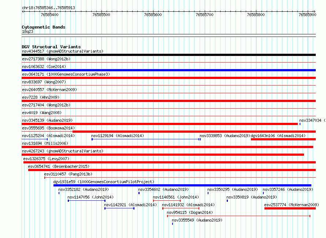The height and width of the screenshot is (238, 326).
Task: Open the esv4019 (Wang2008) variant
Action: click(42, 113)
